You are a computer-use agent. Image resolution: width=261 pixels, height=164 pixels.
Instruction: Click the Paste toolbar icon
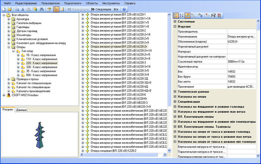(x=28, y=9)
